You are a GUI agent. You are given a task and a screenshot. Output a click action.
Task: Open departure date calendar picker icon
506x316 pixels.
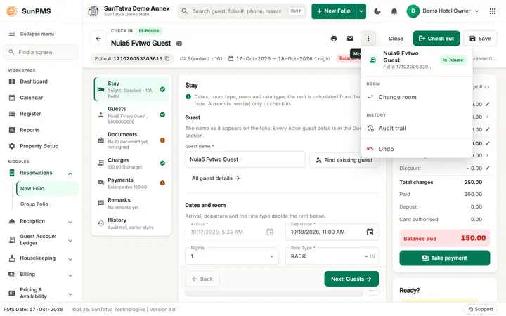(x=370, y=232)
